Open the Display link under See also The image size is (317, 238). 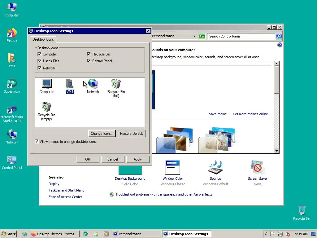click(54, 184)
